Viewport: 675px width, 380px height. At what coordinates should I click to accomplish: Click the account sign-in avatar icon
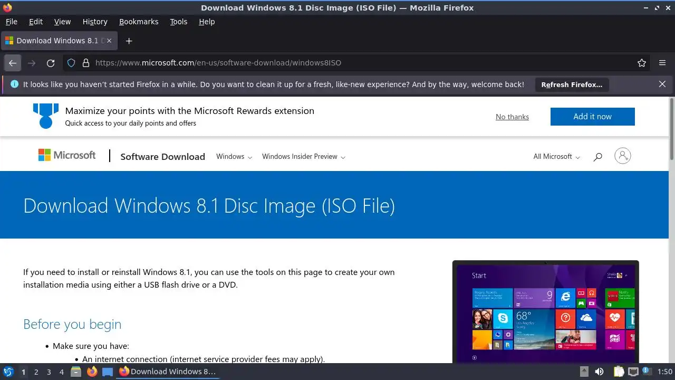click(623, 156)
